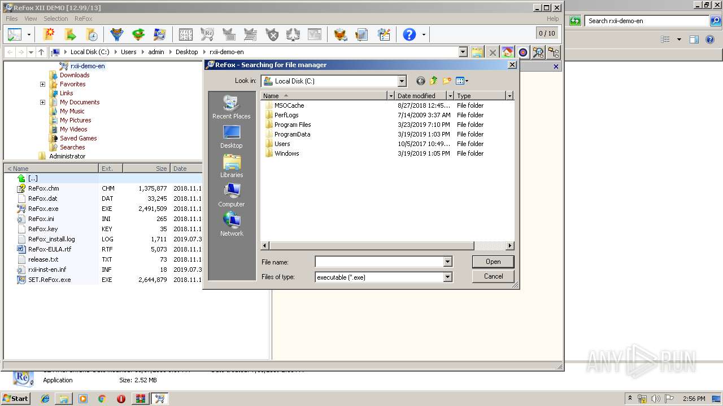Select the Administrator folder in tree
The image size is (723, 406).
click(x=67, y=156)
